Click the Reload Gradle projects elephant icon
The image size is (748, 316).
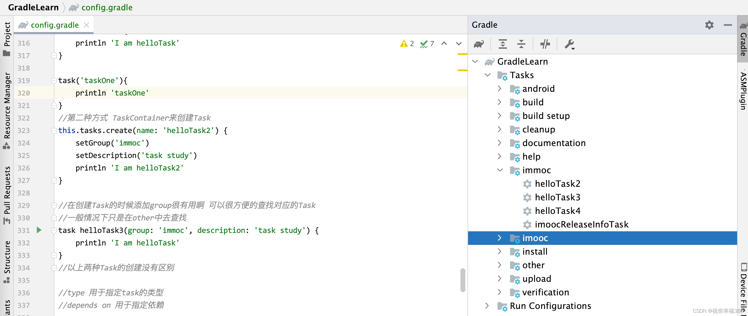tap(479, 44)
